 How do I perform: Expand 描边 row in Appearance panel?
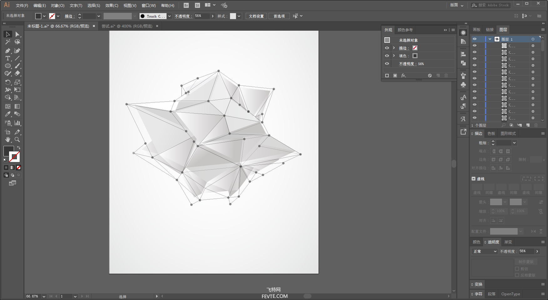[x=394, y=48]
